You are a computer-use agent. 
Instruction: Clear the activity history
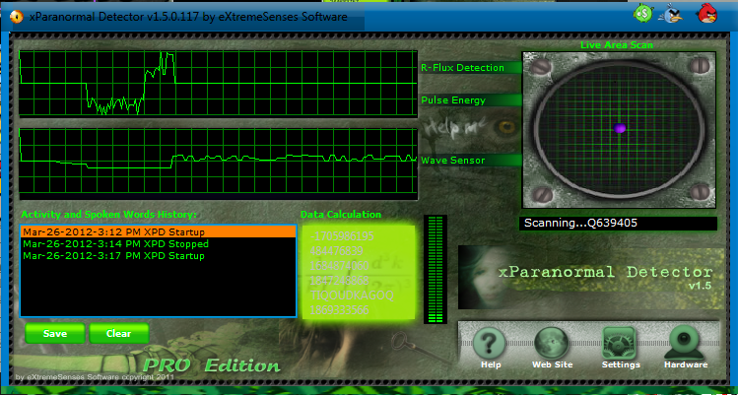(x=118, y=333)
